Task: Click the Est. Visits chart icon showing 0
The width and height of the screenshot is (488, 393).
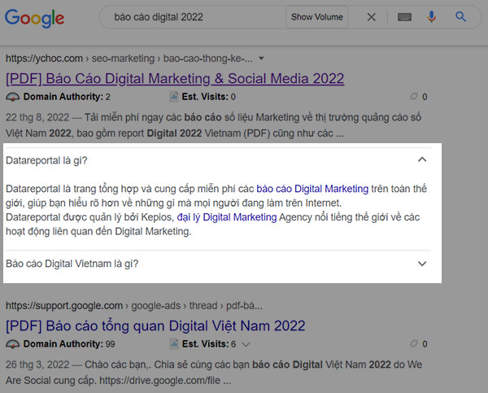Action: (174, 97)
